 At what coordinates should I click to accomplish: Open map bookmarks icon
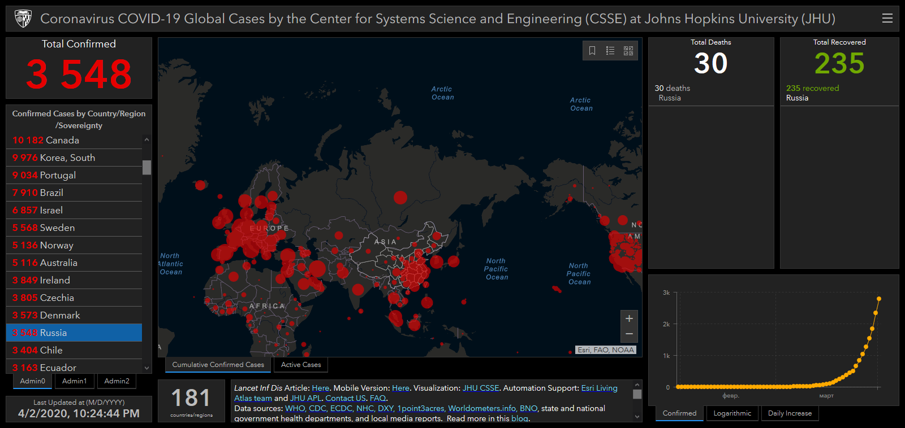point(592,51)
